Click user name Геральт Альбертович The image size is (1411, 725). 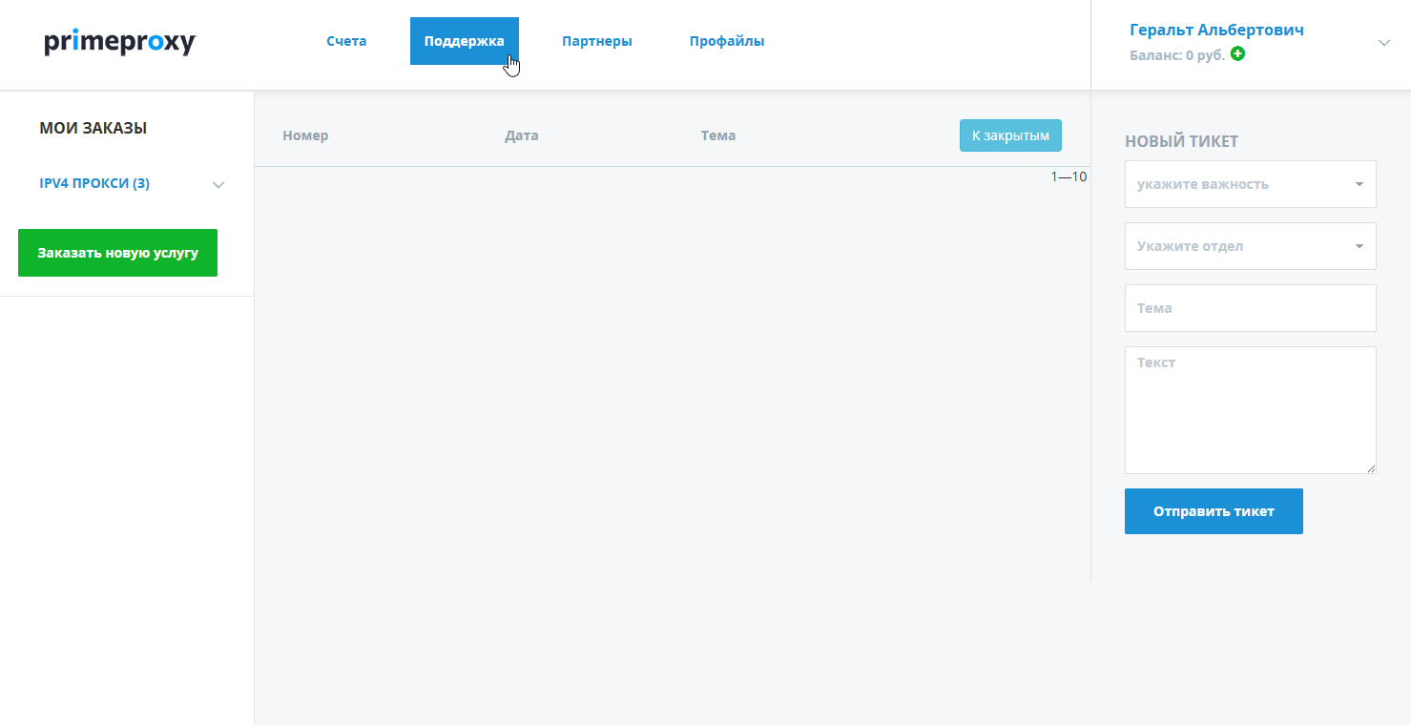[1216, 30]
